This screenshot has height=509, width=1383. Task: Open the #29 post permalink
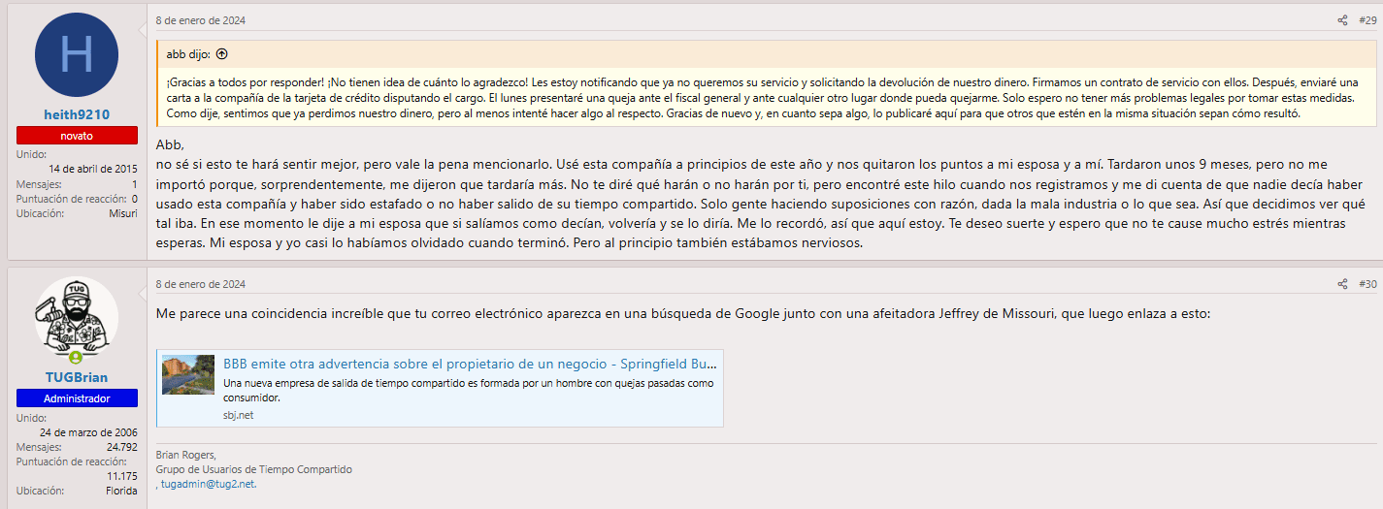pos(1367,20)
